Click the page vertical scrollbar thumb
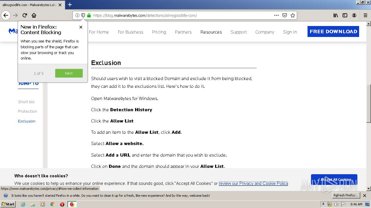Screen dimensions: 371x208 pyautogui.click(x=369, y=104)
